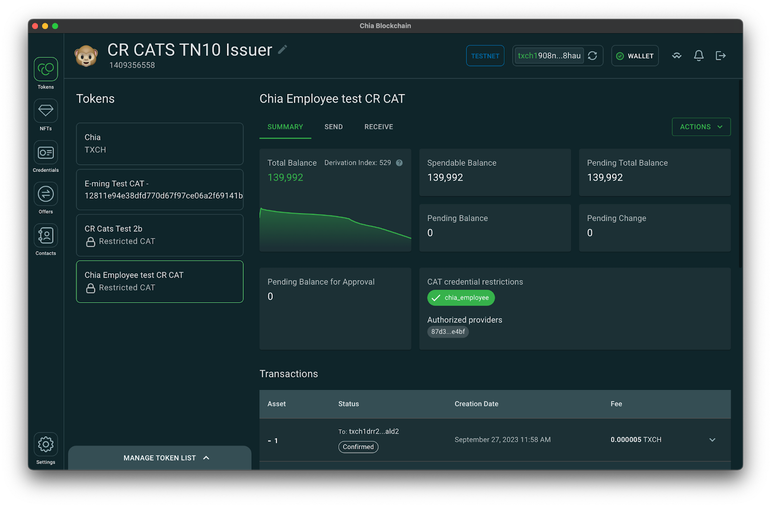The height and width of the screenshot is (507, 771).
Task: Click the September 27, 2023 11:58 AM date
Action: [x=503, y=440]
